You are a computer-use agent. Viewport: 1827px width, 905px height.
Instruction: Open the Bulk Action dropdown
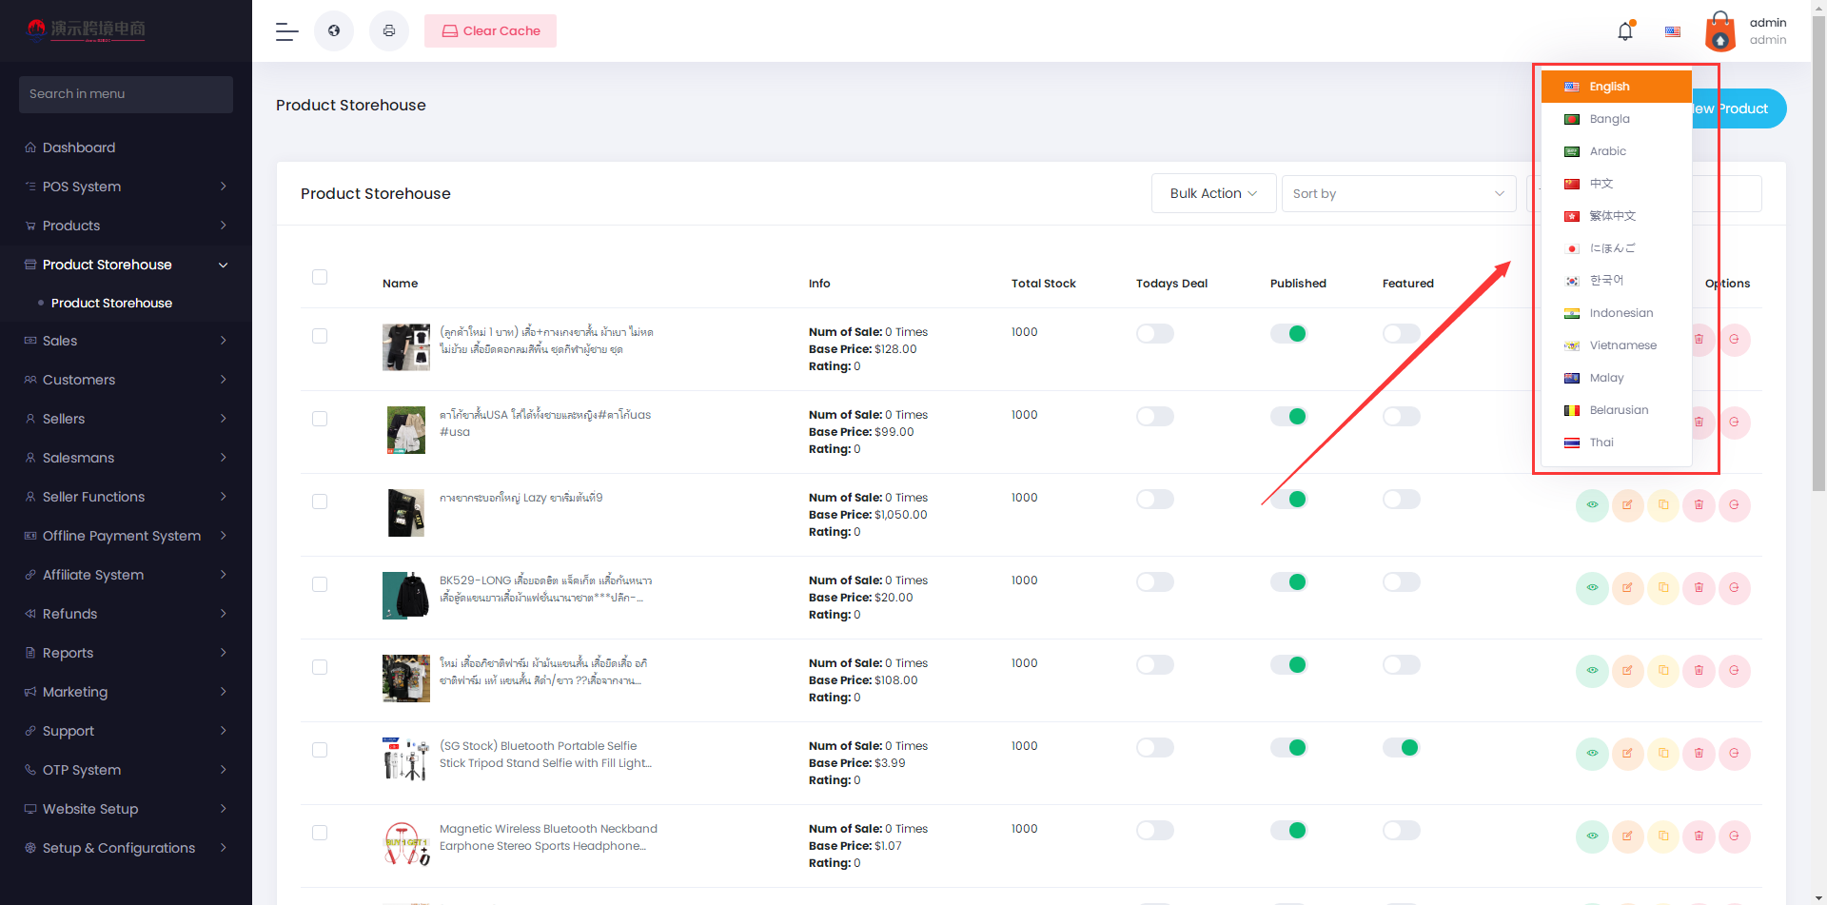1213,193
